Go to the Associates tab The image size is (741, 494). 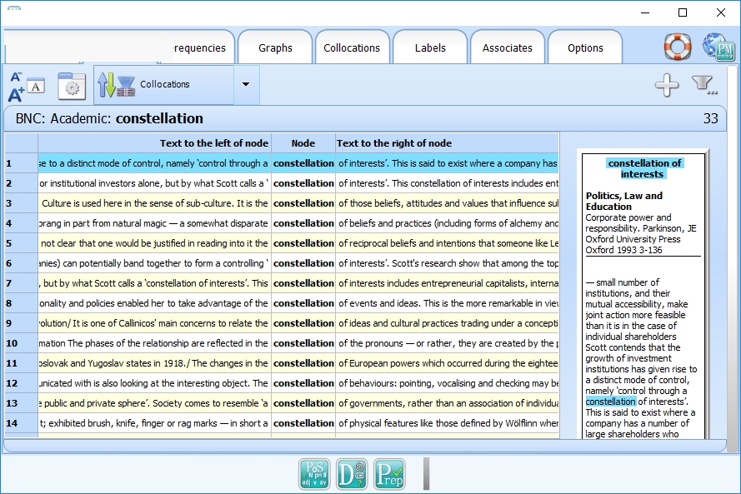click(507, 48)
